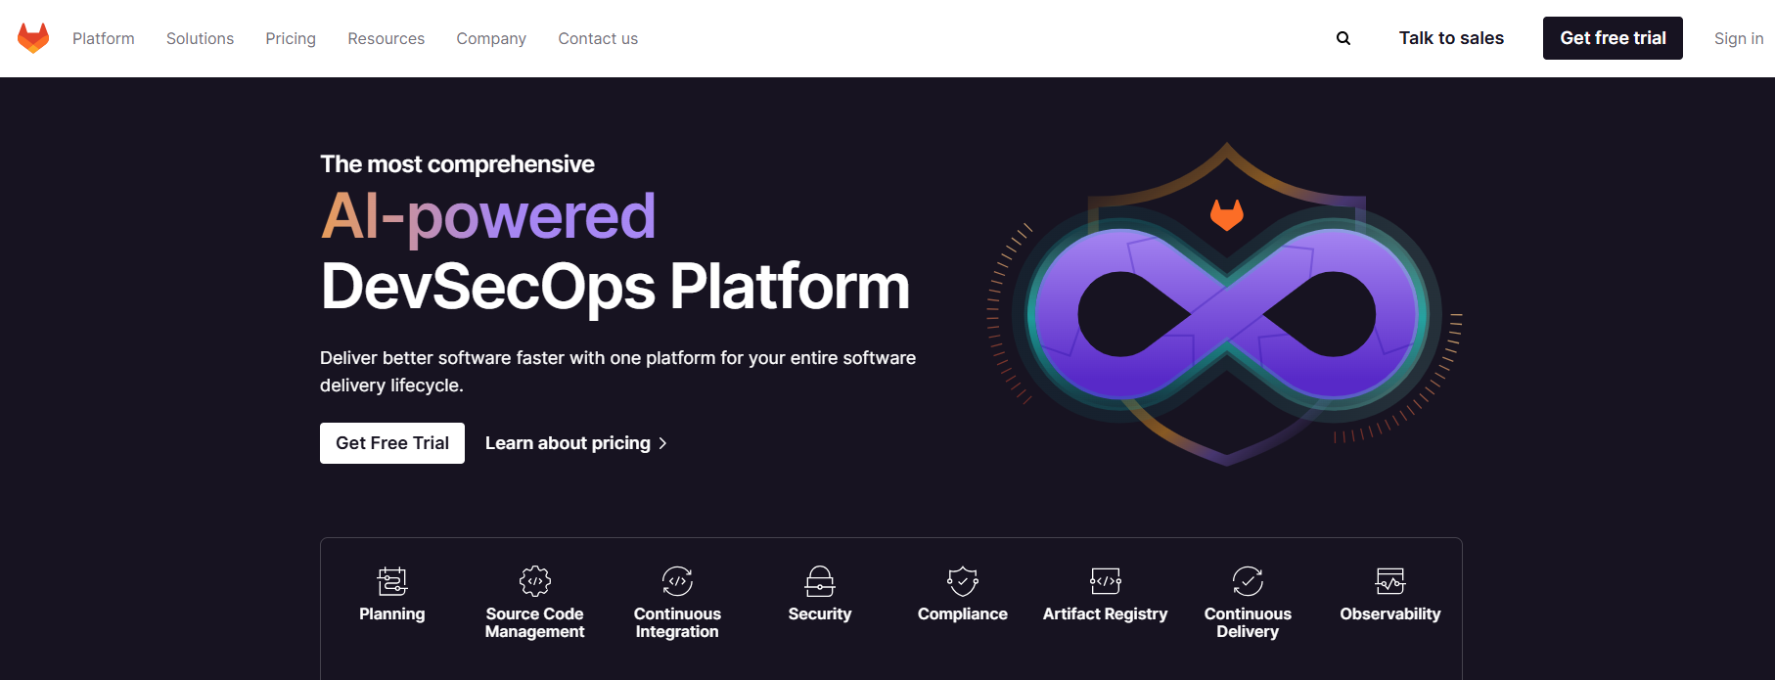Click the DevSecOps Platform heading
This screenshot has width=1775, height=680.
(x=615, y=287)
